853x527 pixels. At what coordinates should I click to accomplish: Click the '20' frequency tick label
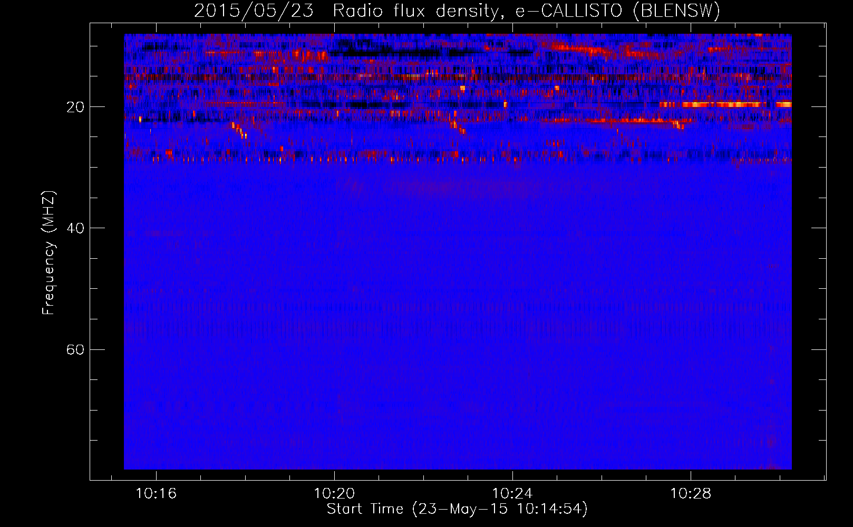pyautogui.click(x=75, y=108)
